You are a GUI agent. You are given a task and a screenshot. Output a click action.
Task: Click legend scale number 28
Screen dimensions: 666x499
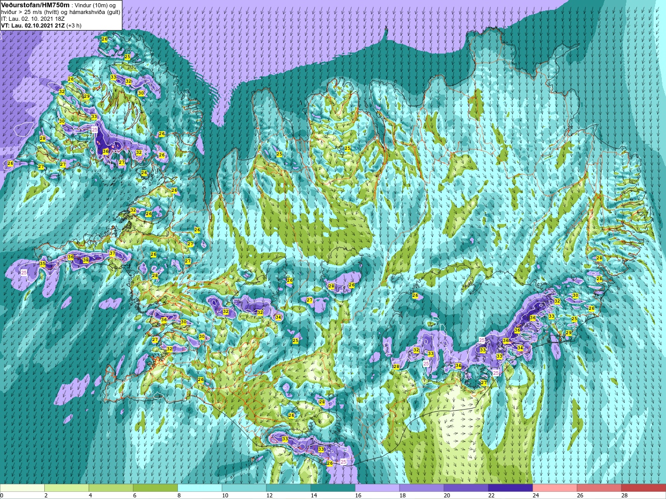(x=624, y=495)
